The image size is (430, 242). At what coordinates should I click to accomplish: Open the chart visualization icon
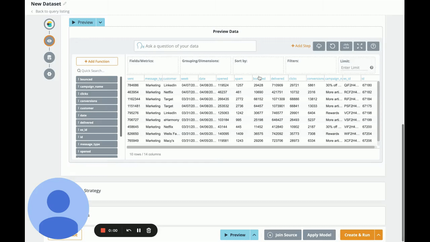coord(346,46)
